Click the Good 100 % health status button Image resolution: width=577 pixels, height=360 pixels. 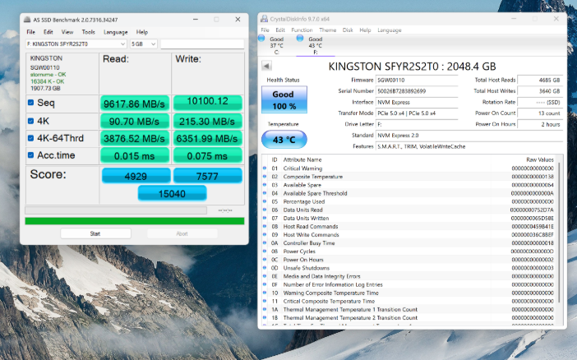point(283,100)
